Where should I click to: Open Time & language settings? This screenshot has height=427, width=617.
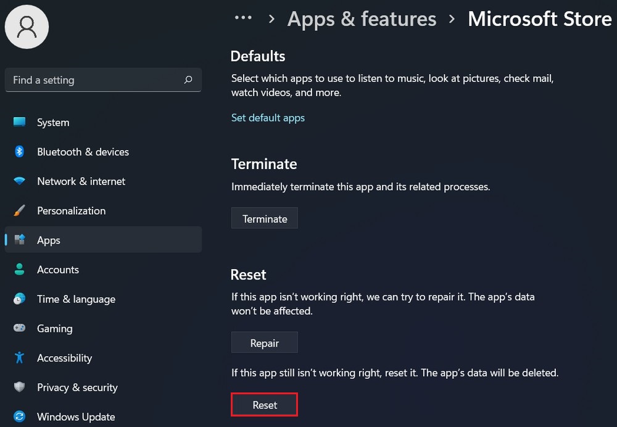(103, 299)
